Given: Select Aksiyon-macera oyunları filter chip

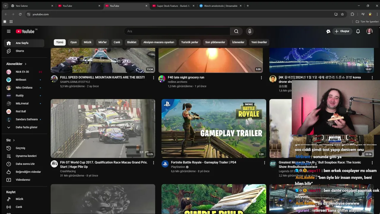Looking at the screenshot, I should pyautogui.click(x=159, y=42).
